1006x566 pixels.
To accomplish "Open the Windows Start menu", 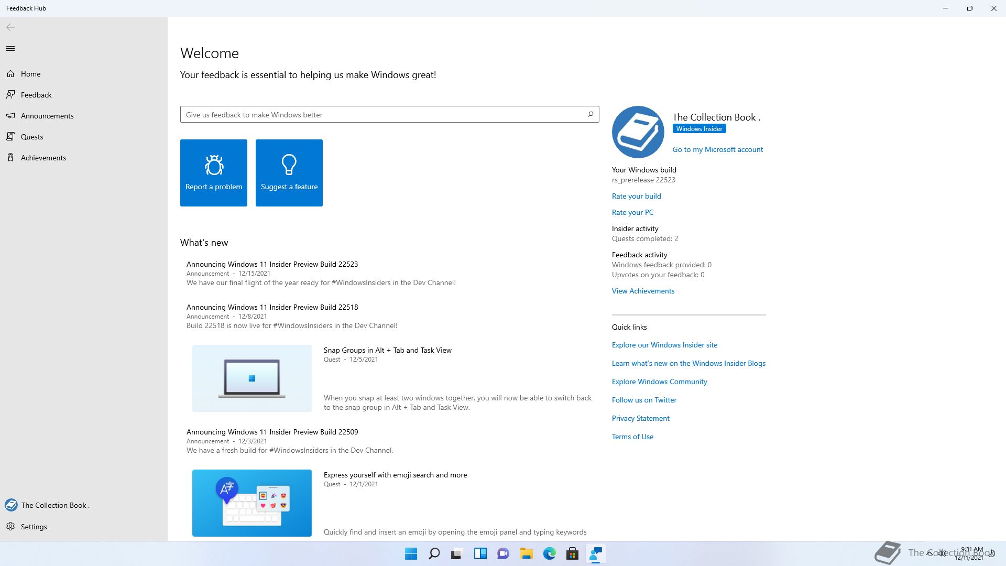I will tap(411, 553).
